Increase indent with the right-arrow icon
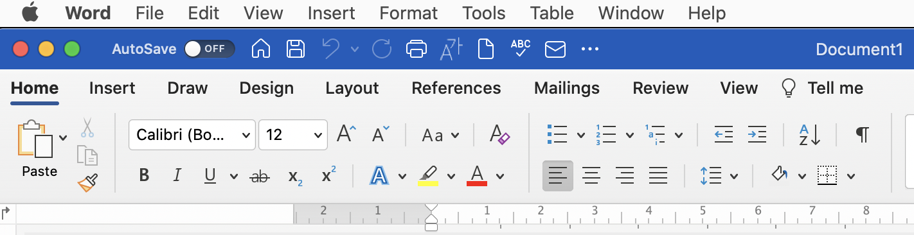Image resolution: width=914 pixels, height=235 pixels. coord(757,135)
